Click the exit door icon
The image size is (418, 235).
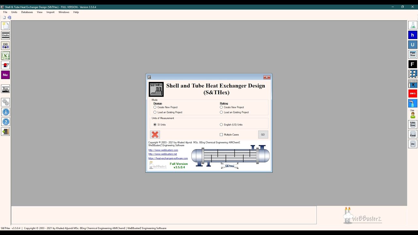pos(6,132)
